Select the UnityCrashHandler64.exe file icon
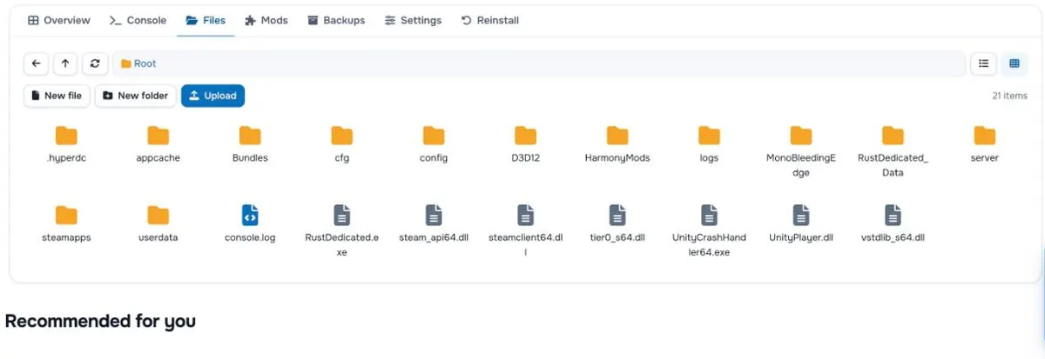1045x359 pixels. 709,215
